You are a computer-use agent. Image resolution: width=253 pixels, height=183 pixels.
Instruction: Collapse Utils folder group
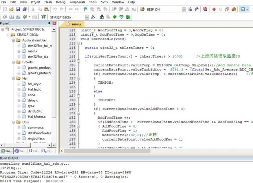14,122
